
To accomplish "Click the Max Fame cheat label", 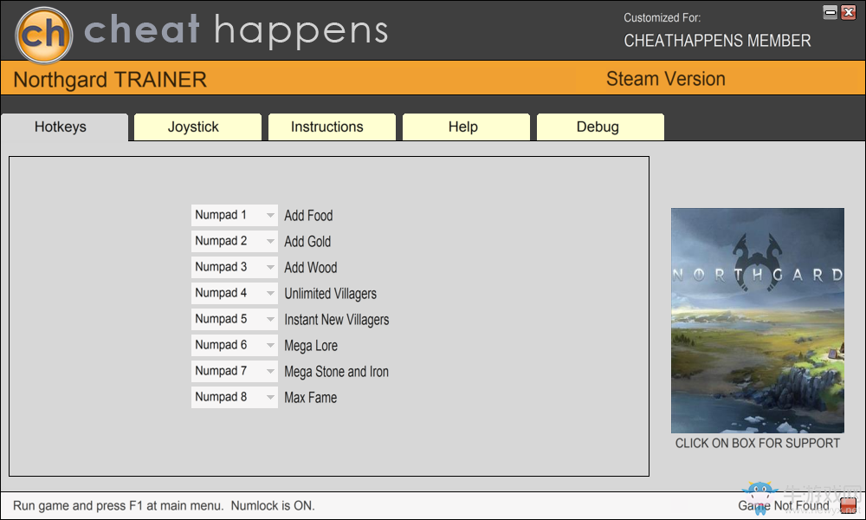I will (310, 397).
